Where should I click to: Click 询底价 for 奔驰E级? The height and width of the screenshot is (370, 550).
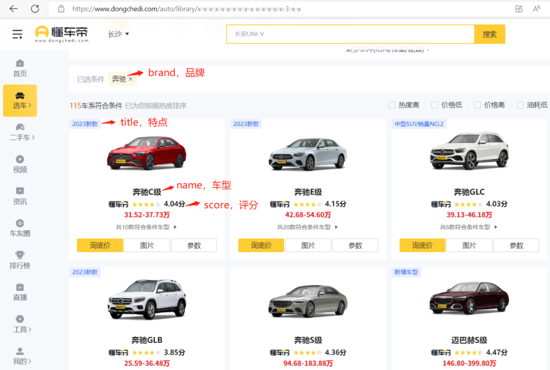[261, 245]
